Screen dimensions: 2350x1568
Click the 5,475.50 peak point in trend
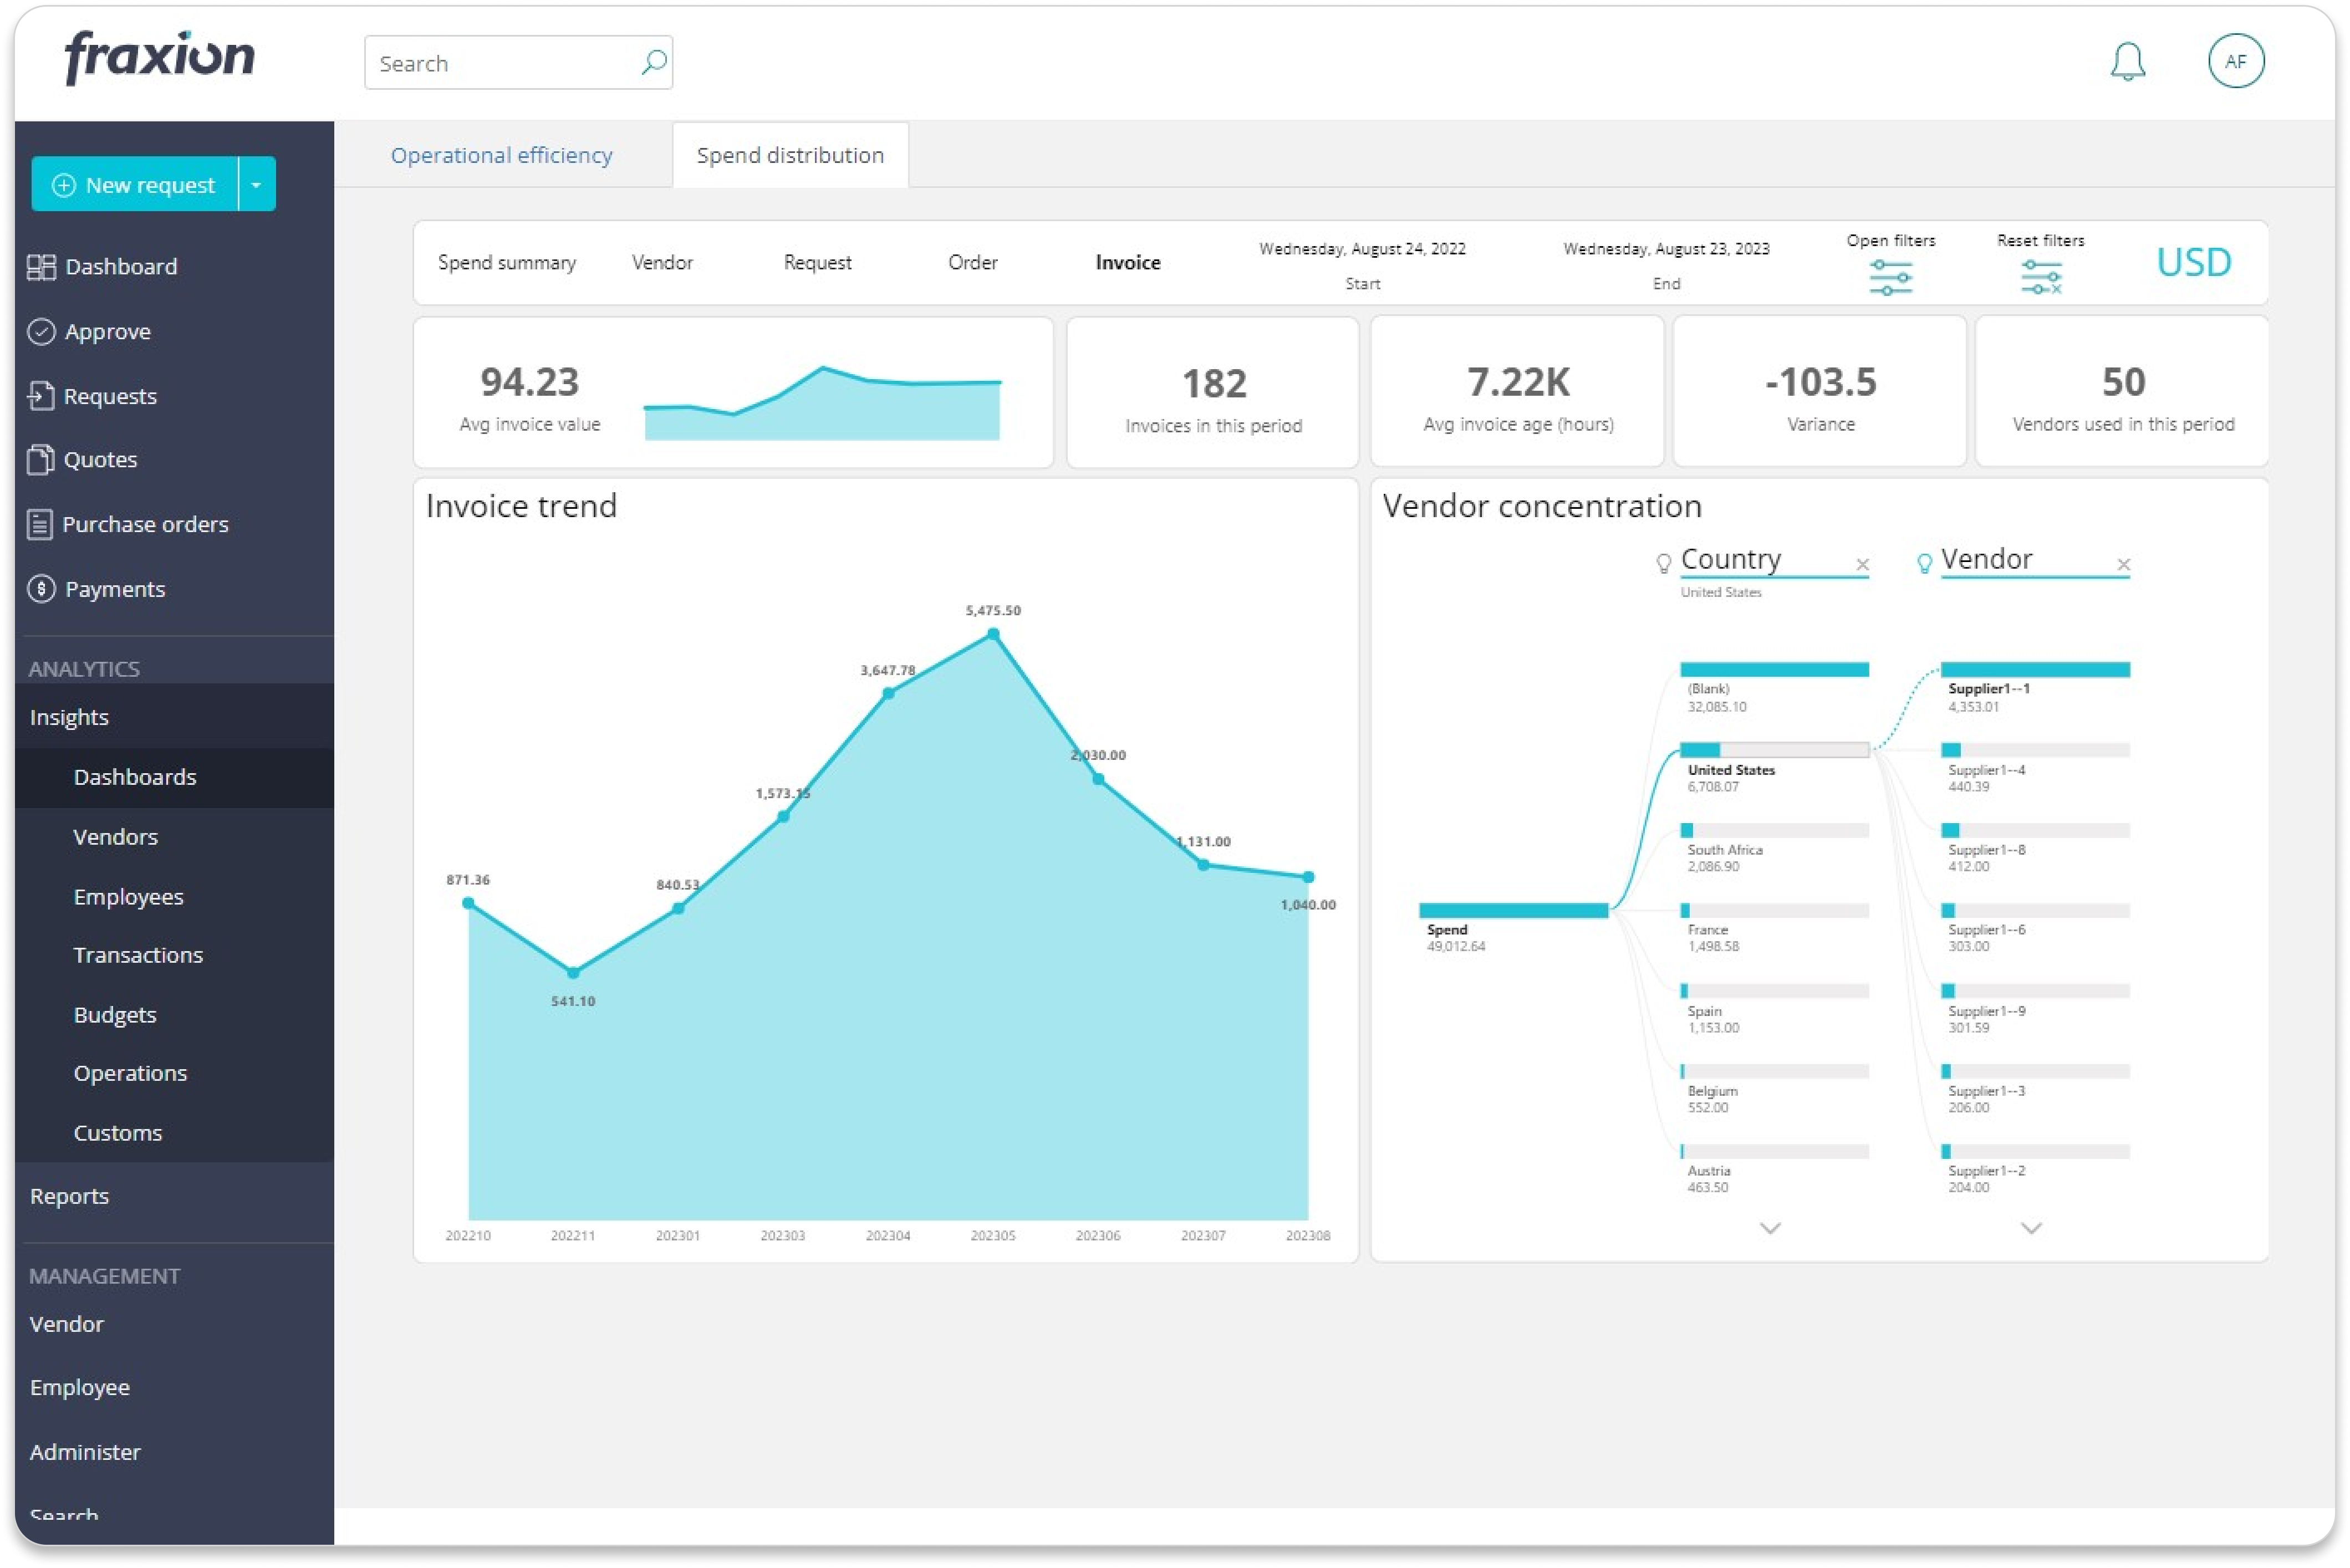tap(993, 634)
